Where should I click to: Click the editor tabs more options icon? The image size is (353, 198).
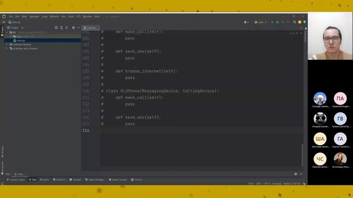pos(301,28)
